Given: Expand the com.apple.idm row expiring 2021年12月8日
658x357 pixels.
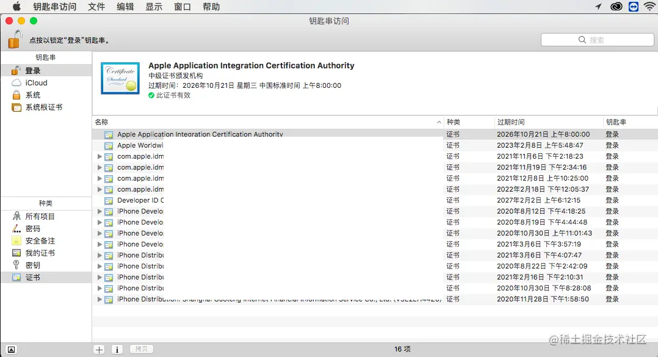Looking at the screenshot, I should coord(99,178).
